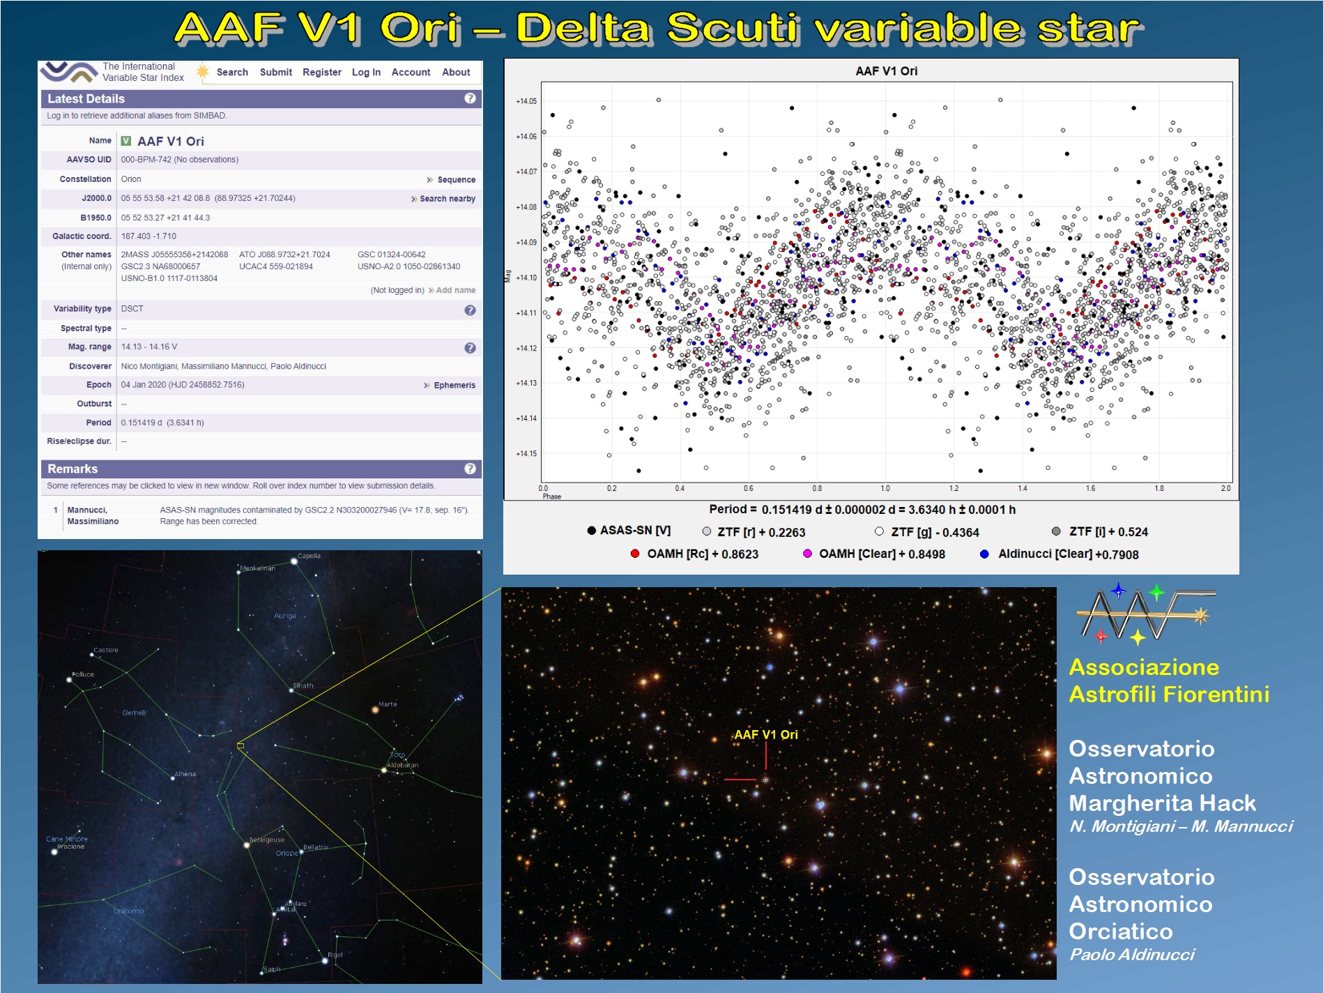Click the gray ZTF [i] legend marker
The height and width of the screenshot is (993, 1323).
click(x=1056, y=531)
